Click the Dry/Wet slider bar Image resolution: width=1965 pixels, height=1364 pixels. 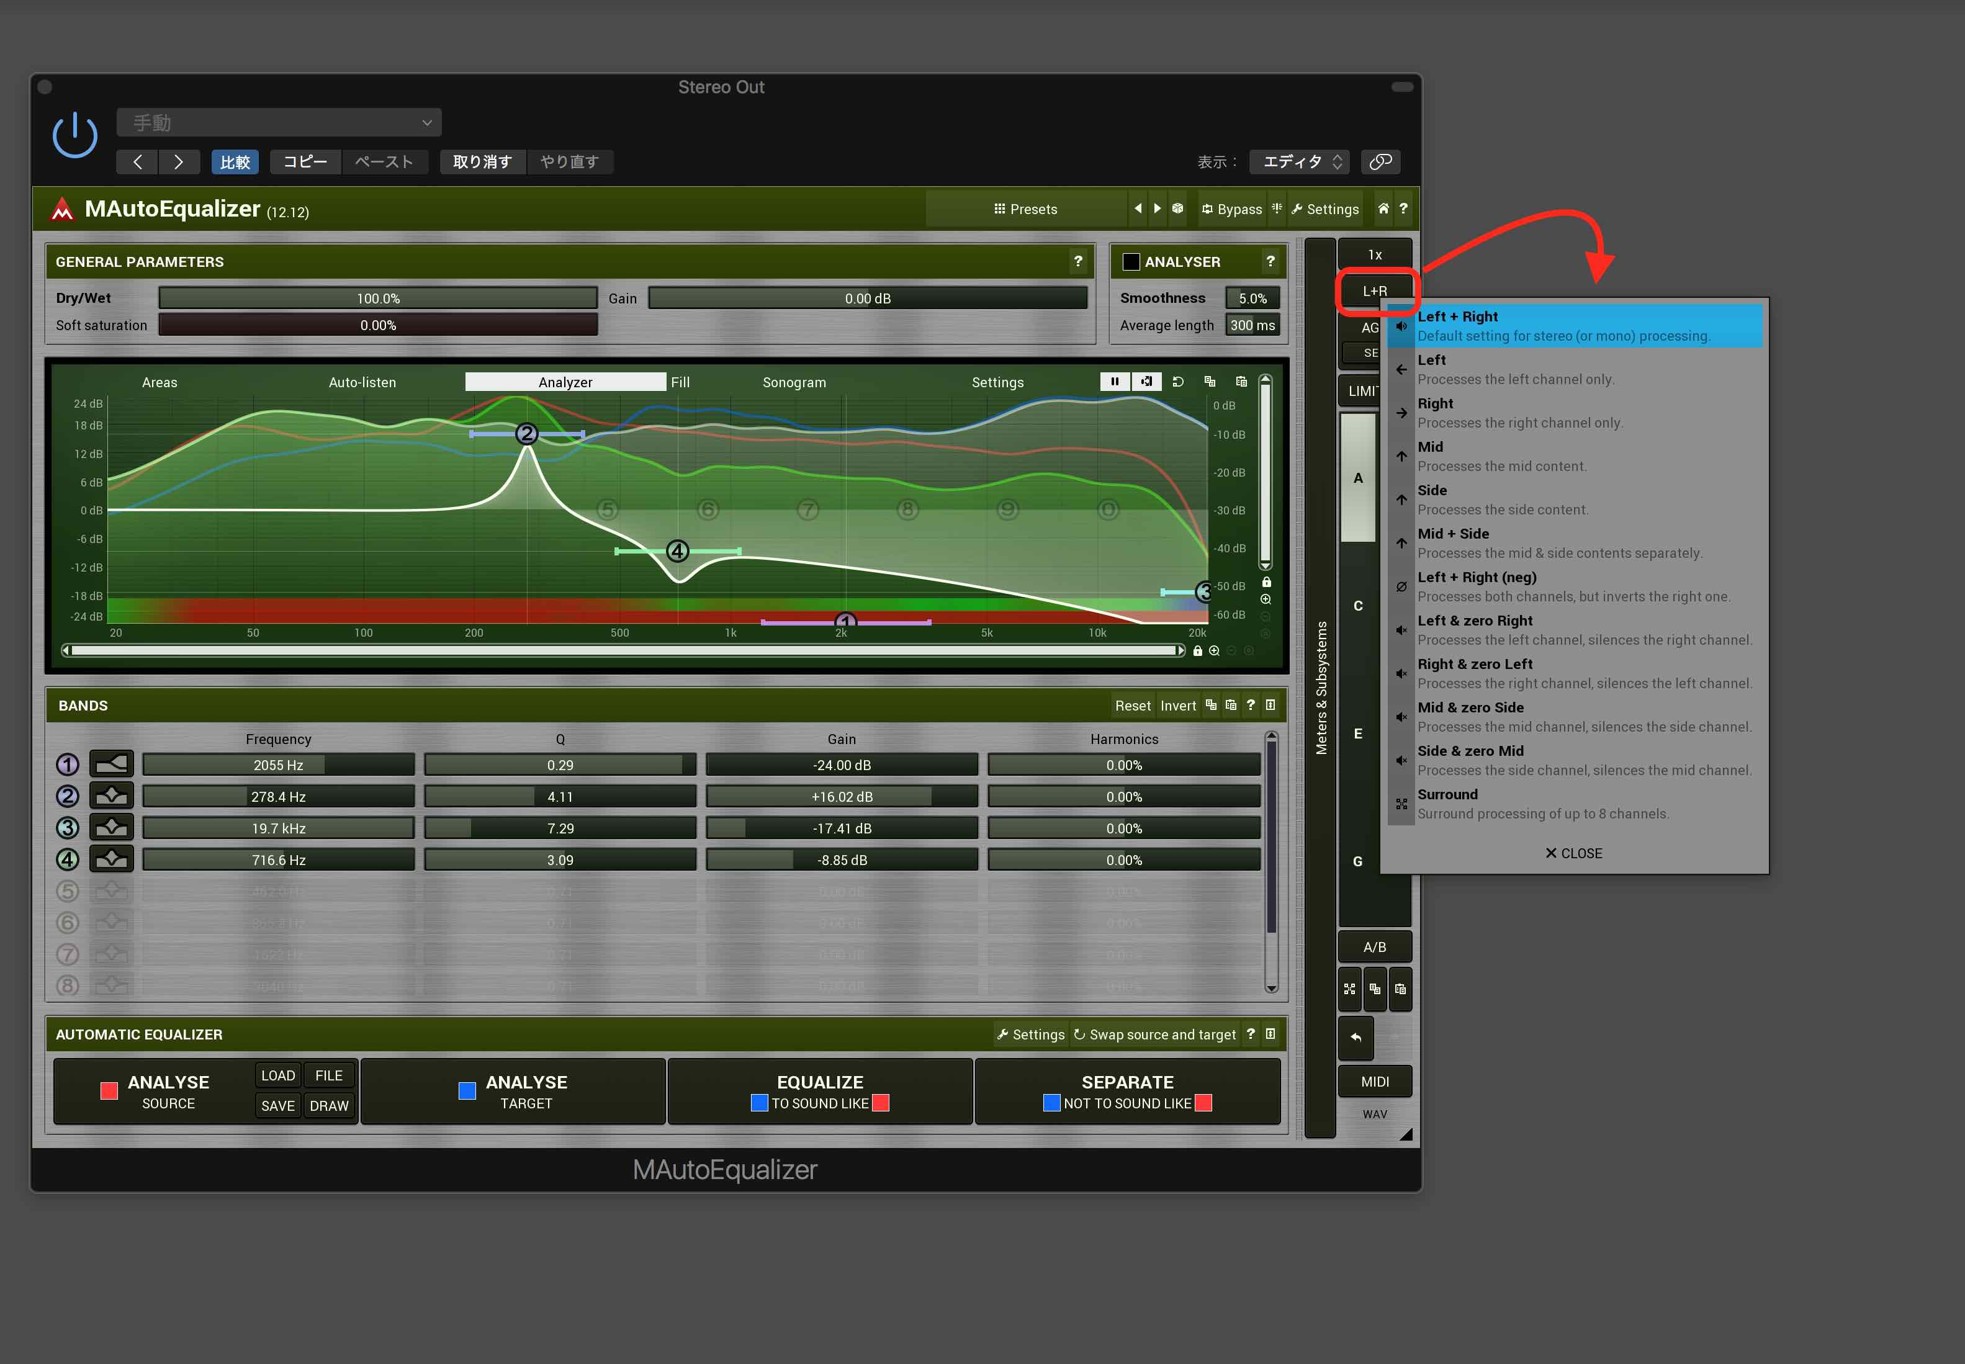[378, 298]
